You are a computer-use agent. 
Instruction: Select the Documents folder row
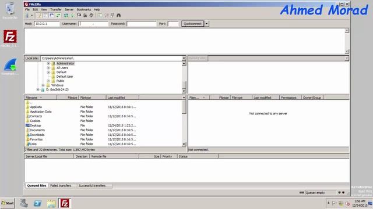click(x=103, y=130)
